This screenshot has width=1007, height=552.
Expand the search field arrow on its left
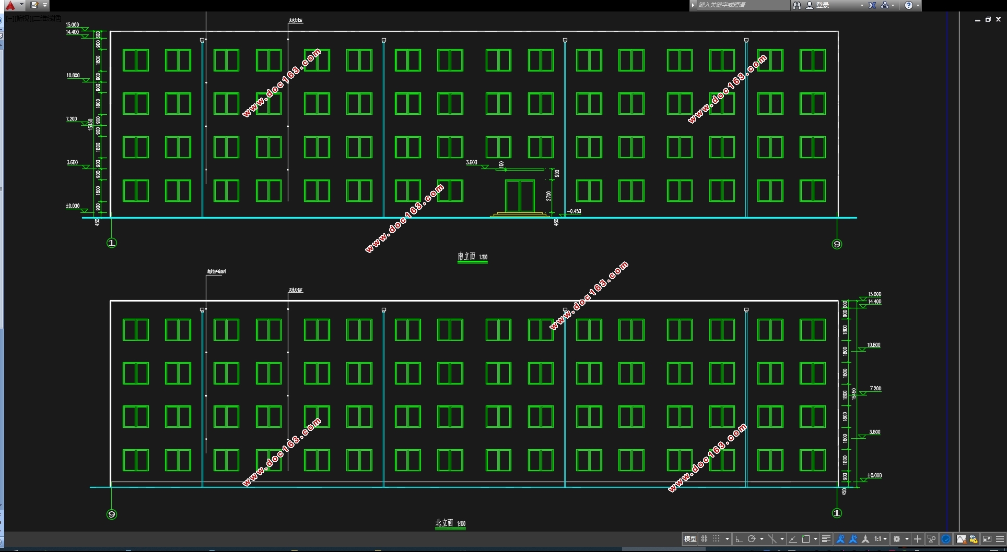(693, 5)
